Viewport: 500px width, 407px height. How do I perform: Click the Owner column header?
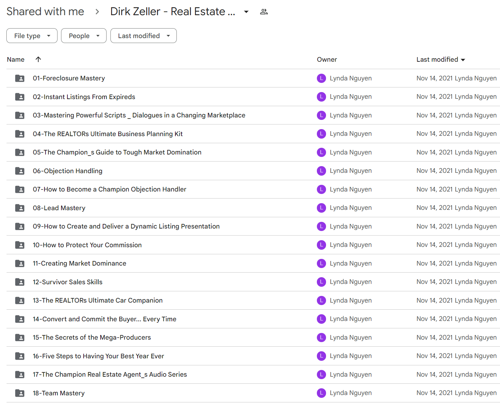[327, 60]
